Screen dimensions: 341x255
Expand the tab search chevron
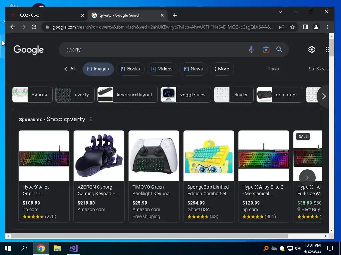coord(281,12)
